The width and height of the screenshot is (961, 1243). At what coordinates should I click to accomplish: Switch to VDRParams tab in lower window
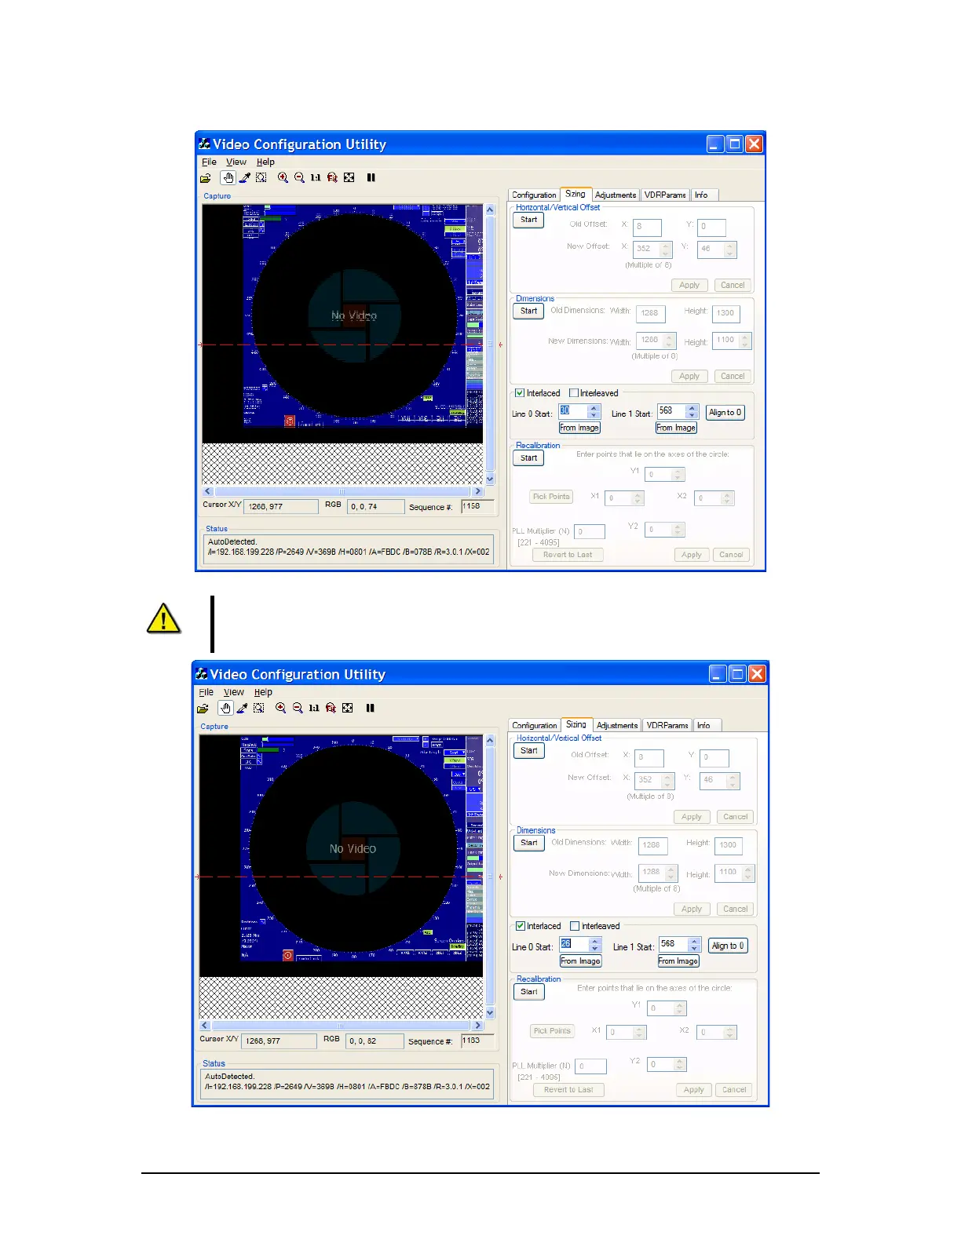pyautogui.click(x=667, y=726)
